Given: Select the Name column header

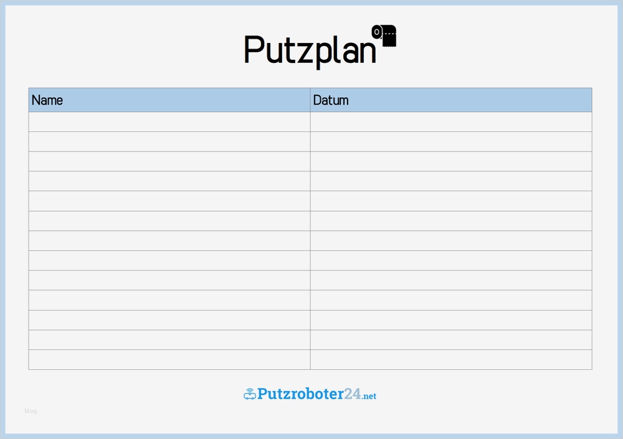Looking at the screenshot, I should point(169,100).
